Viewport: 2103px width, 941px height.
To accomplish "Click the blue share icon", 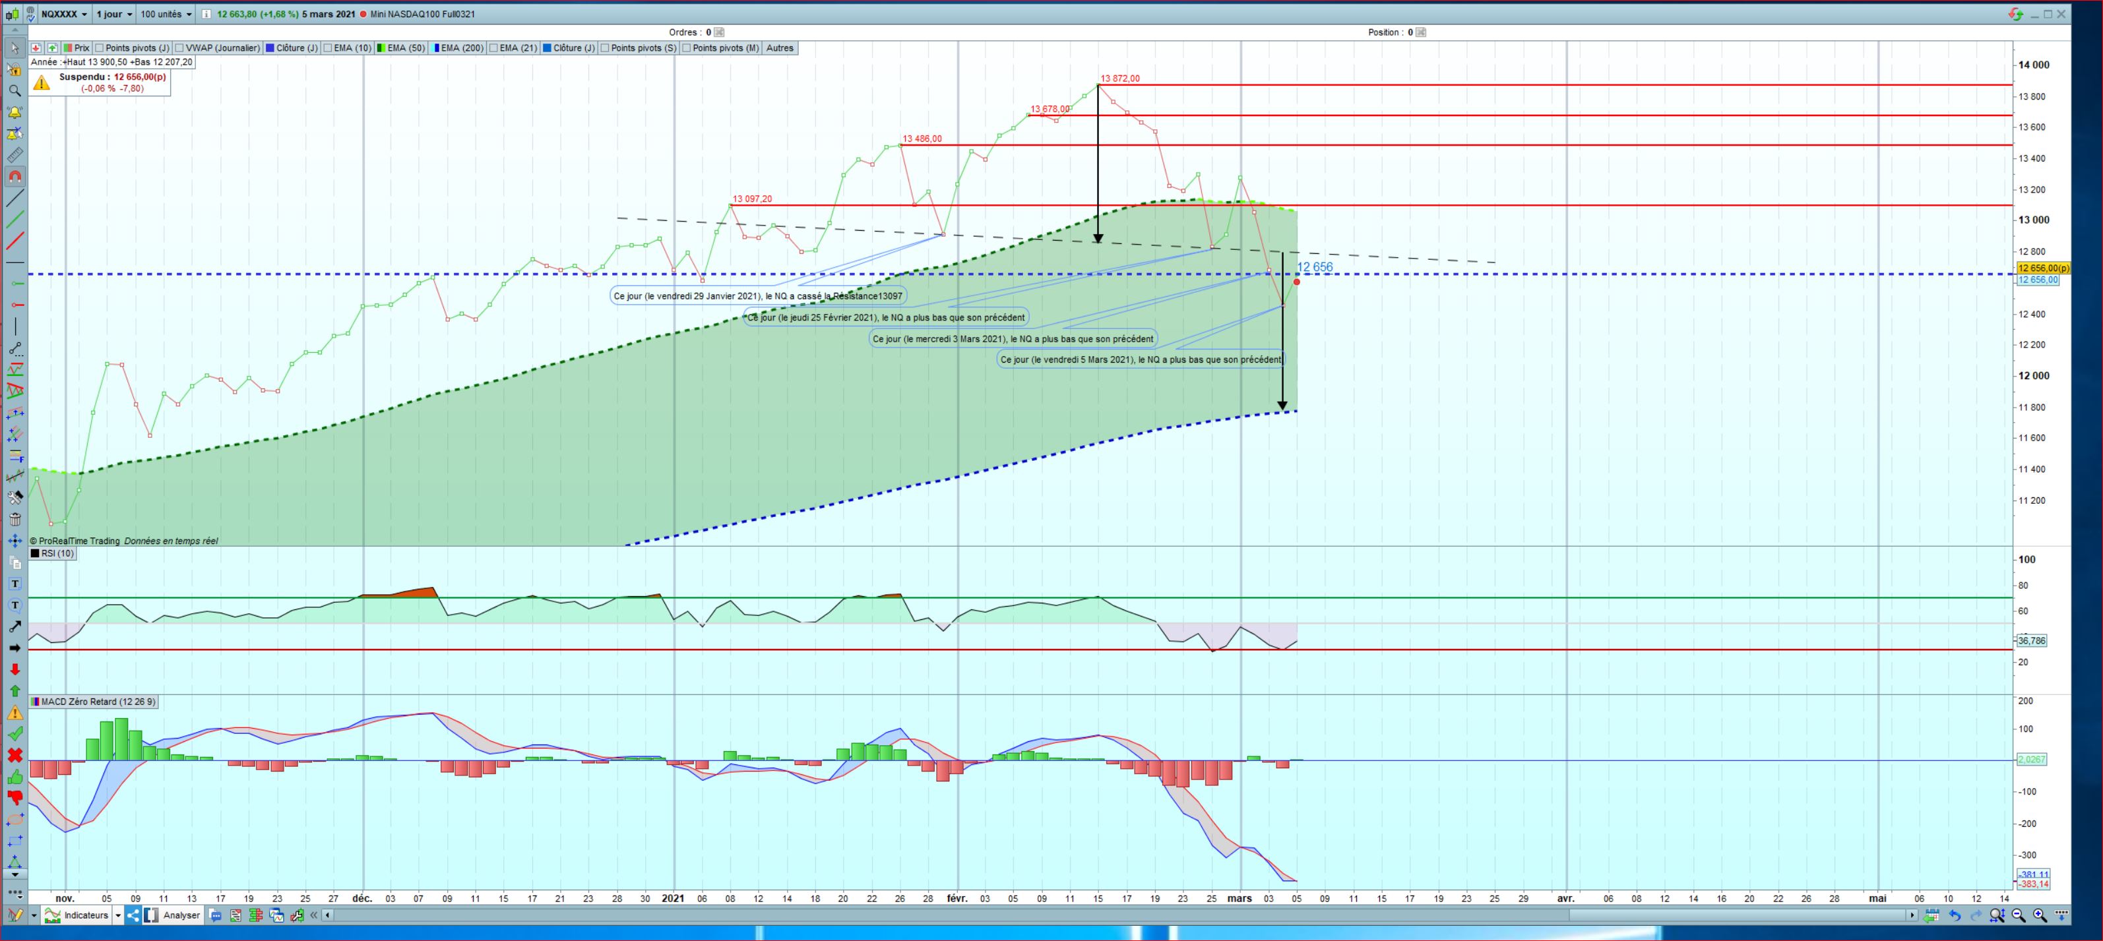I will (x=133, y=915).
